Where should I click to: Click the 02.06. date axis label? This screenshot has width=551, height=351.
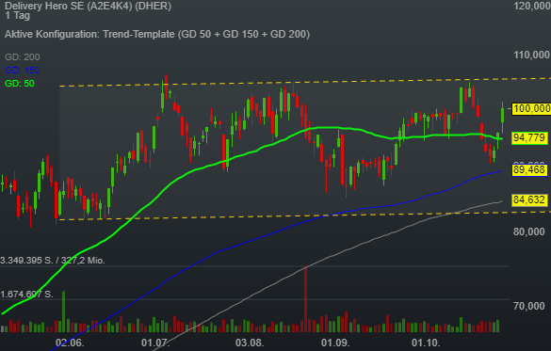70,343
